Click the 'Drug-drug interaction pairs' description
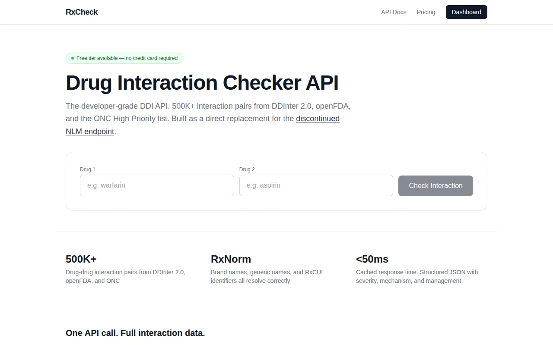The width and height of the screenshot is (553, 345). (x=125, y=276)
